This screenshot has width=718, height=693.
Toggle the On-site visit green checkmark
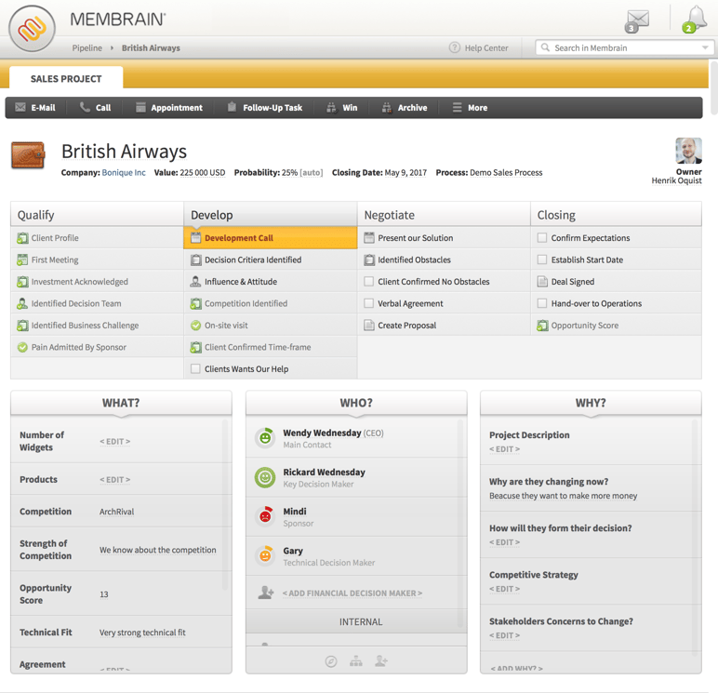coord(195,326)
